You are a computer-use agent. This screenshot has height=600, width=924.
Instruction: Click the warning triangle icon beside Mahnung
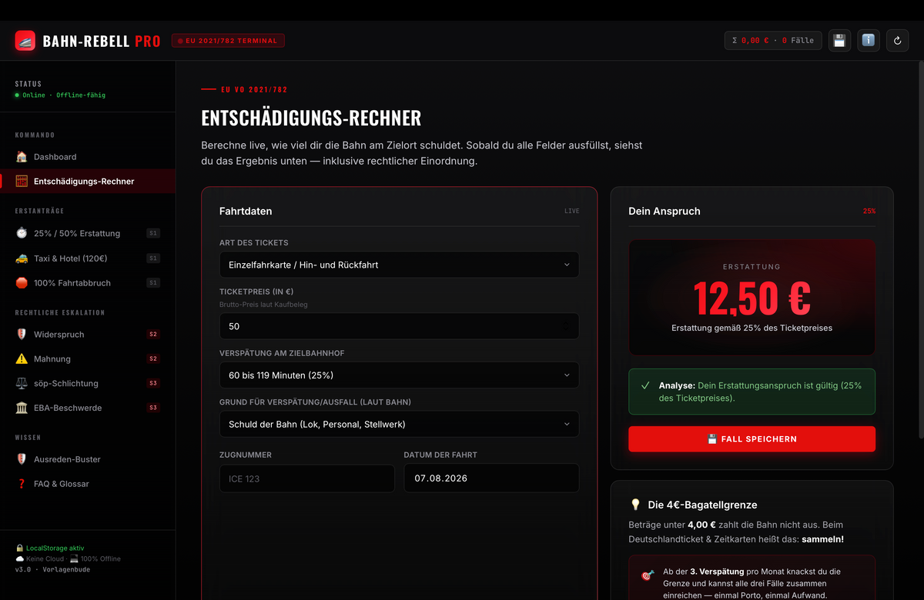coord(22,359)
